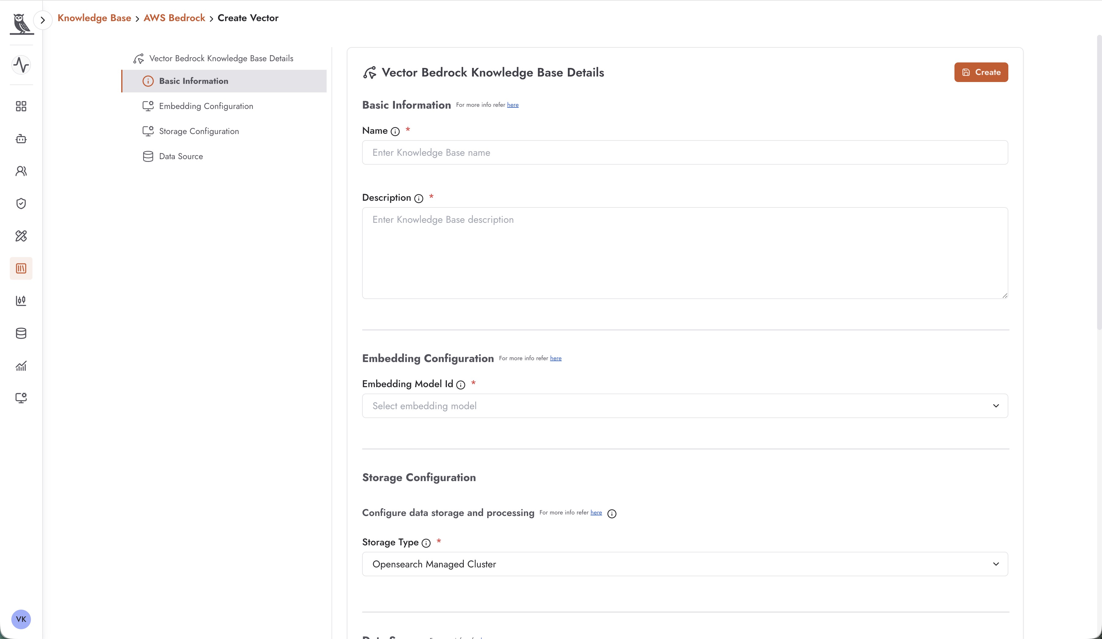Open the Embedding Model Id dropdown
The width and height of the screenshot is (1102, 639).
point(685,405)
